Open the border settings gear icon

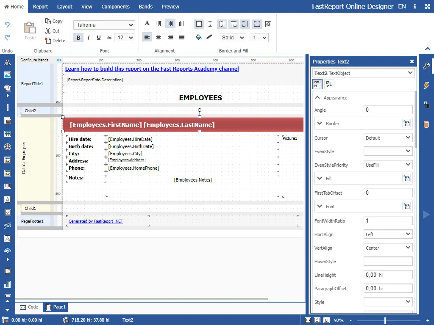click(x=268, y=24)
